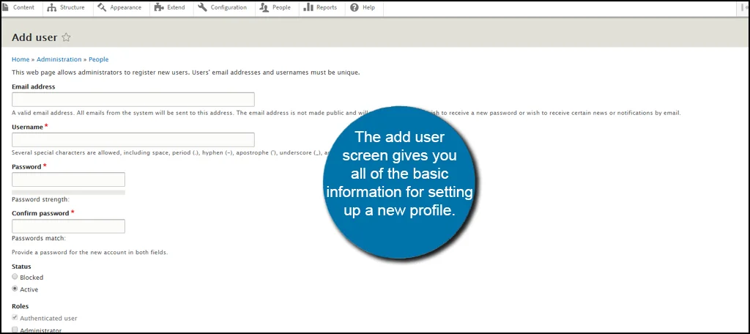Select the Blocked status radio button
This screenshot has height=334, width=750.
[x=15, y=277]
